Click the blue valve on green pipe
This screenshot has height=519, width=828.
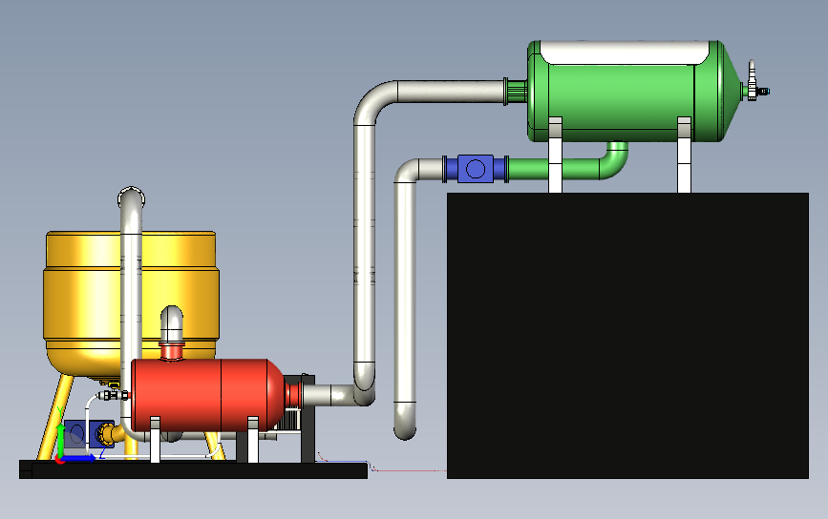coord(476,169)
